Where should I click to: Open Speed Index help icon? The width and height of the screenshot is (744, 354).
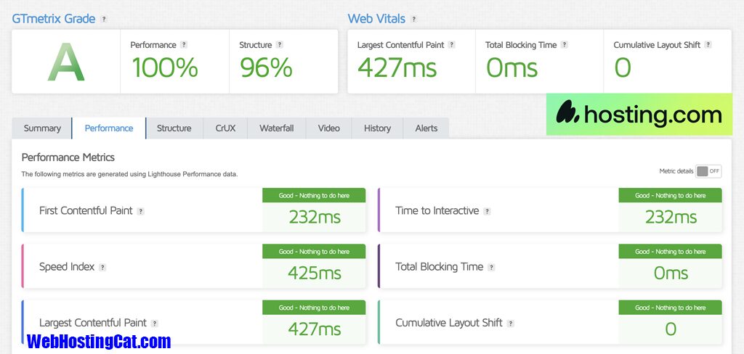pyautogui.click(x=102, y=267)
